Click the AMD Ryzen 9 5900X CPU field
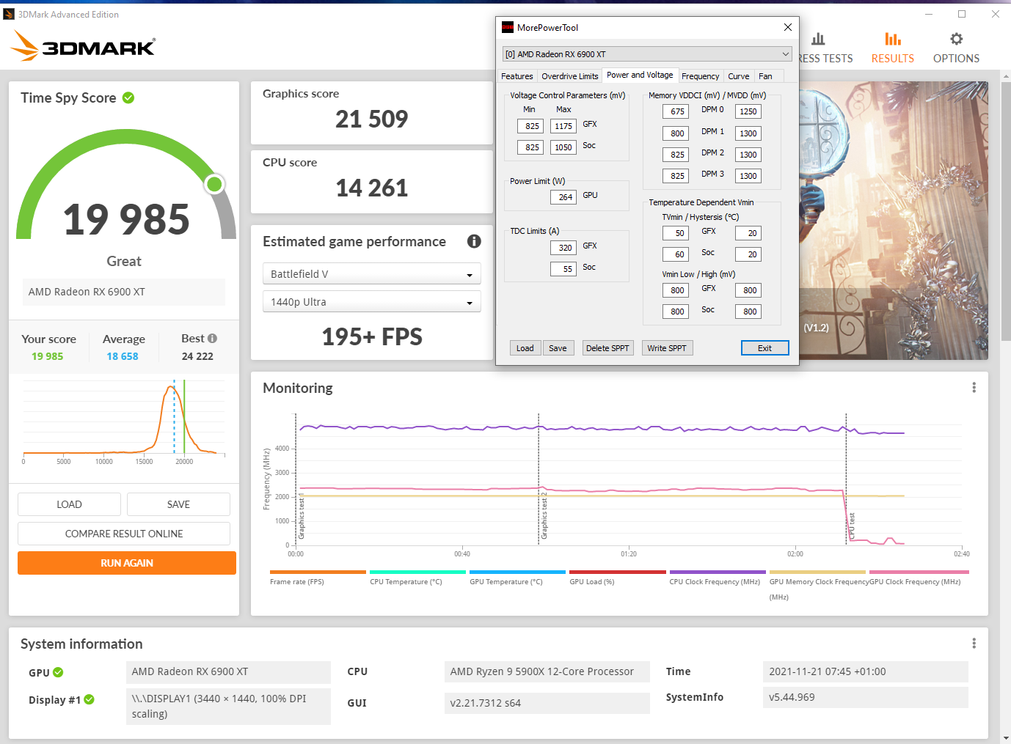Viewport: 1011px width, 744px height. 547,671
